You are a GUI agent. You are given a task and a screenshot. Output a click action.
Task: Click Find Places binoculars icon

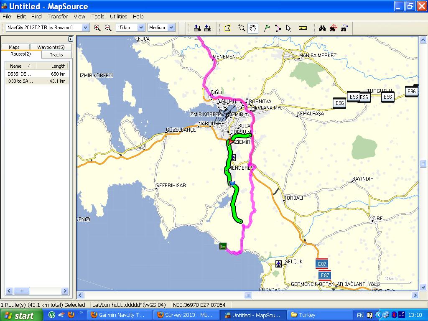[x=322, y=28]
